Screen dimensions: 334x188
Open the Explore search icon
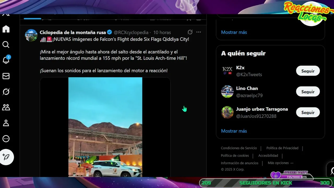6,45
